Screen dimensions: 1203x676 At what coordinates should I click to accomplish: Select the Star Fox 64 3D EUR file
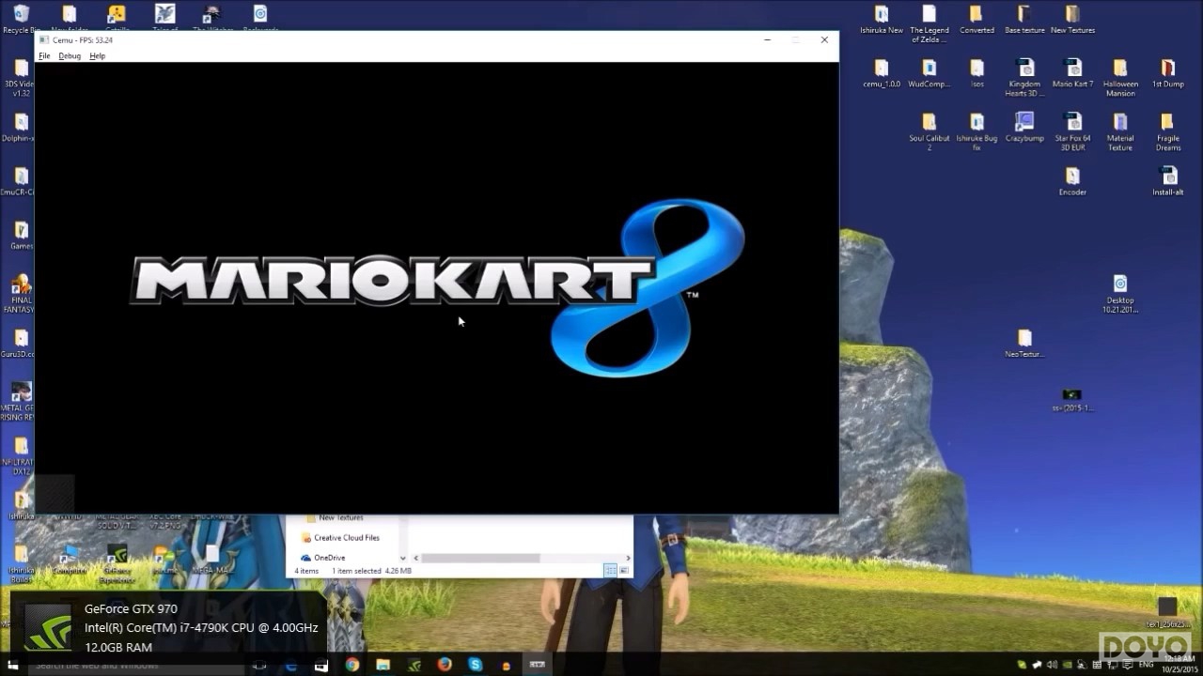1072,131
